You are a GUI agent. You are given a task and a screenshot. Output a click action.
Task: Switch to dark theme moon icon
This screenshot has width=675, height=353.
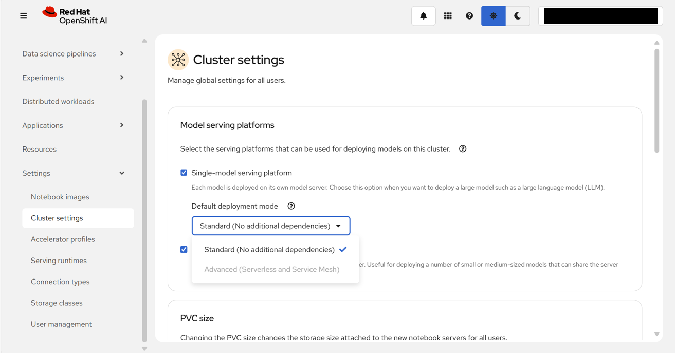[518, 16]
